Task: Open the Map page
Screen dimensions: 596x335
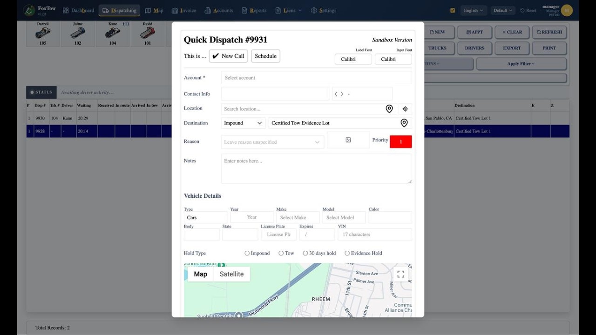Action: click(x=154, y=10)
